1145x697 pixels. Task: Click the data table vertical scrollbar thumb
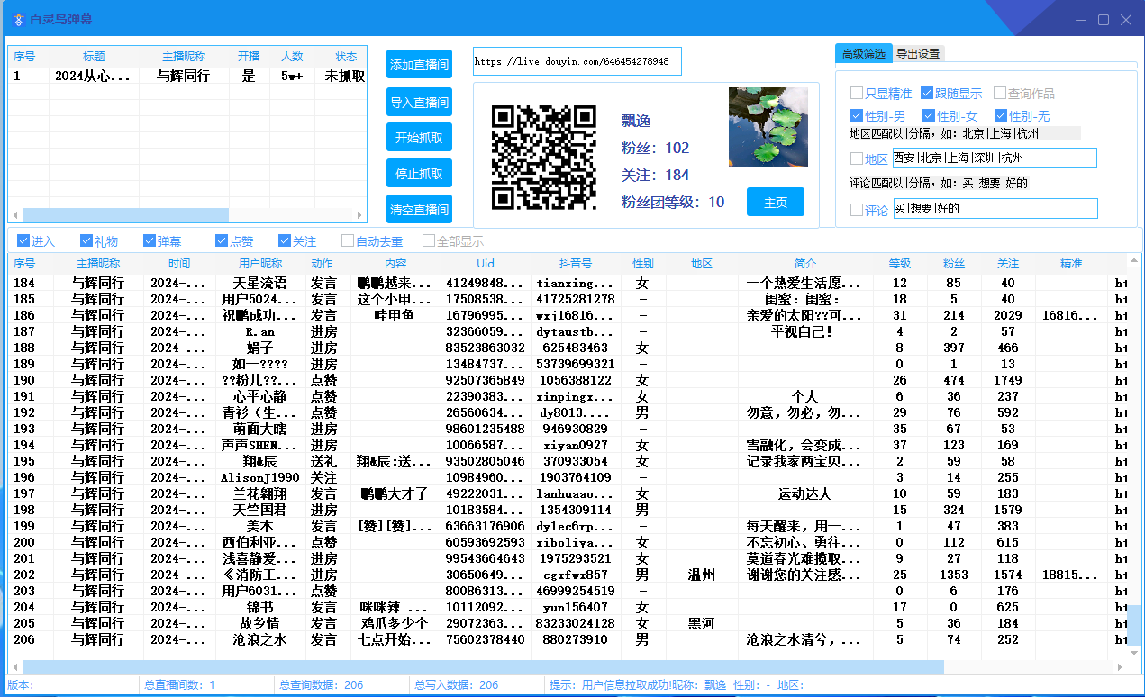[1132, 628]
